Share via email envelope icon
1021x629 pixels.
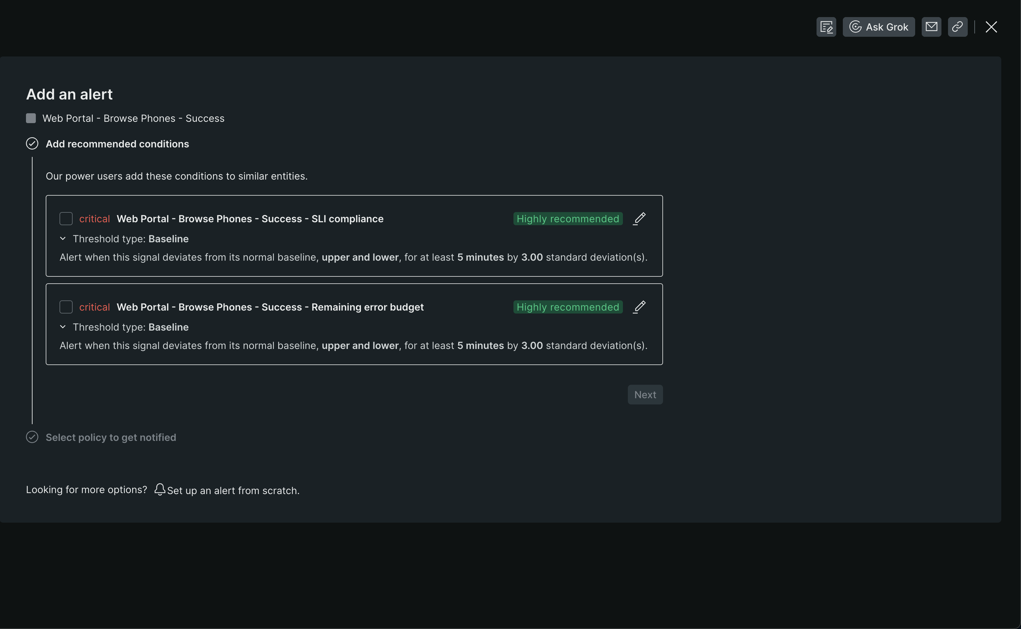(x=932, y=27)
